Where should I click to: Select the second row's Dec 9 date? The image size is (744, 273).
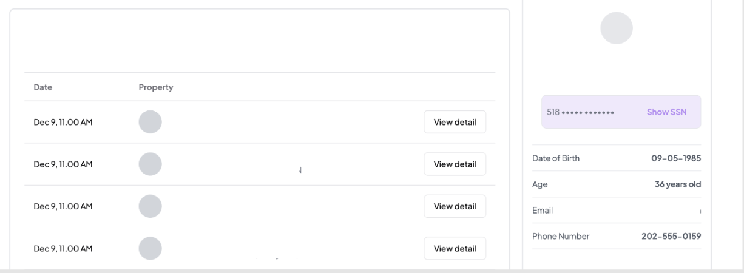click(63, 164)
